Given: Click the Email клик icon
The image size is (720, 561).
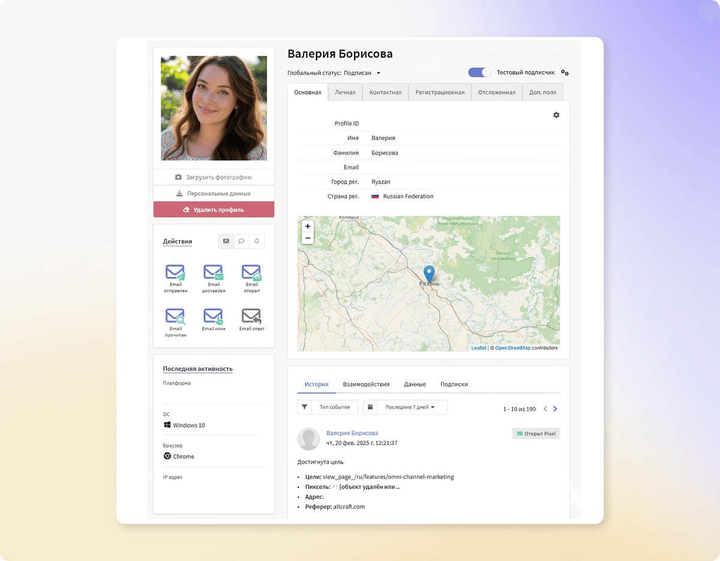Looking at the screenshot, I should (x=213, y=316).
